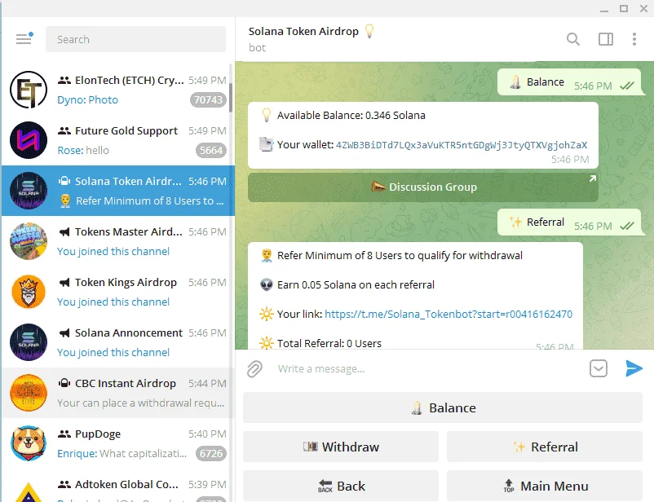Screen dimensions: 654x502
Task: Search within the Solana Token Airdrop chat
Action: (573, 39)
